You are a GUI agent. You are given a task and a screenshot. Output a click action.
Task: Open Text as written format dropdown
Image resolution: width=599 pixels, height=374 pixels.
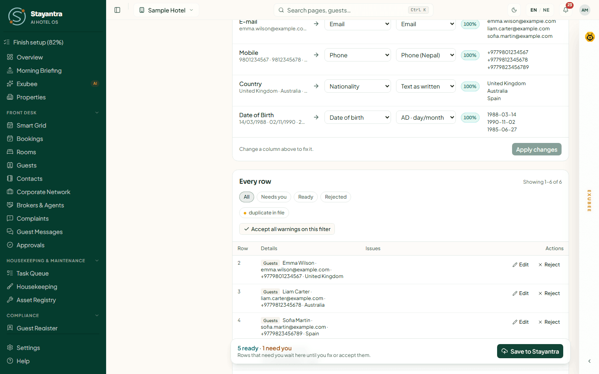point(426,86)
